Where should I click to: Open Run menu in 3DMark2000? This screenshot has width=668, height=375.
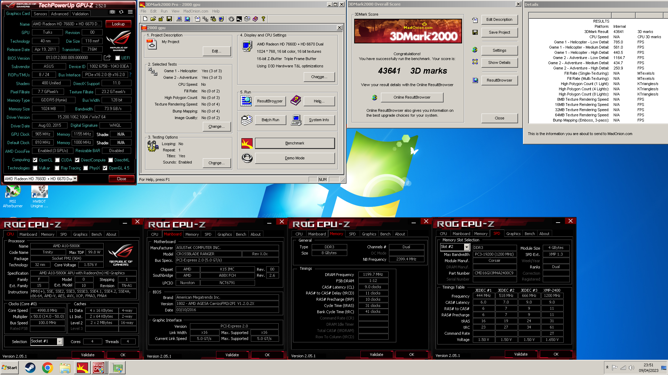[164, 11]
